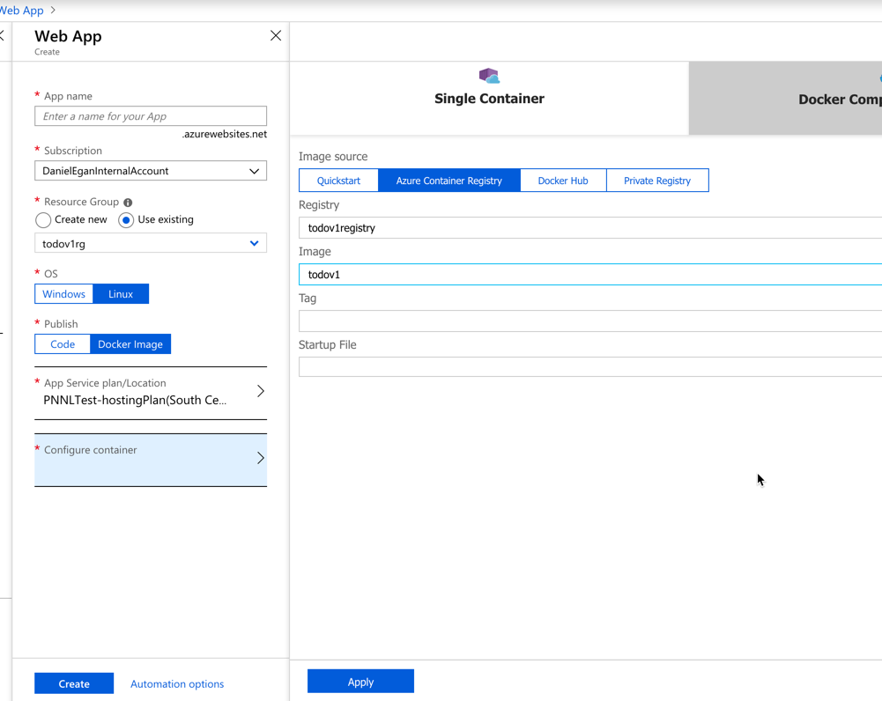Click the Registry field todov1registry
Viewport: 882px width, 701px height.
click(x=590, y=228)
